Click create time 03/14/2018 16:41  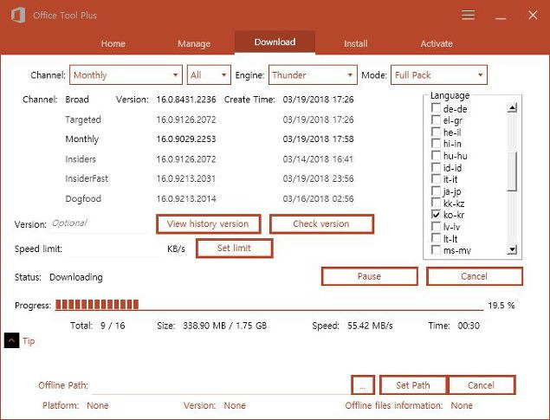[x=318, y=159]
